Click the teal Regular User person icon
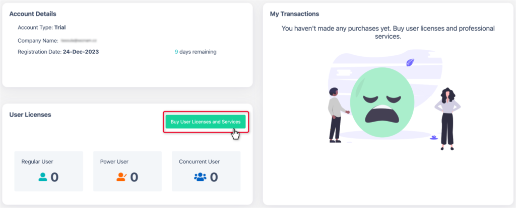The width and height of the screenshot is (516, 208). point(43,177)
